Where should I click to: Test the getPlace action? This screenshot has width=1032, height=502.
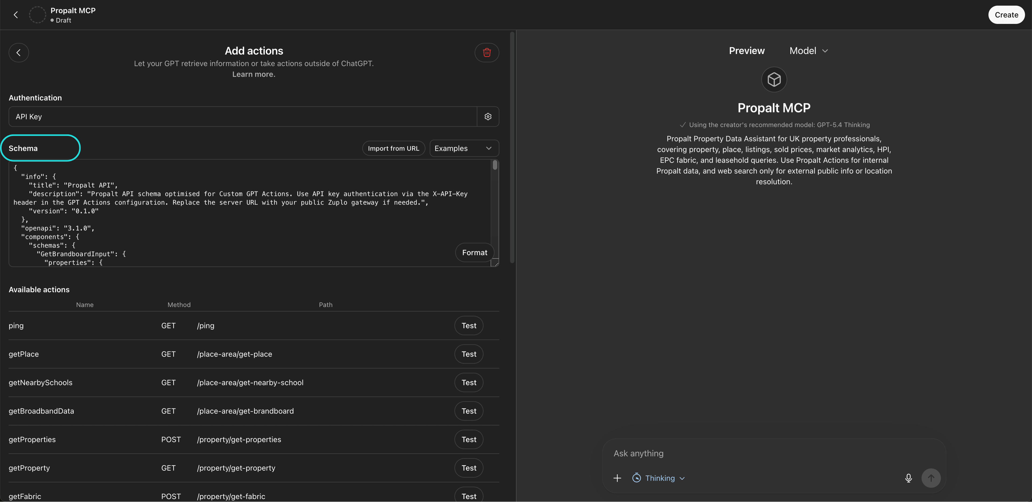pos(468,354)
